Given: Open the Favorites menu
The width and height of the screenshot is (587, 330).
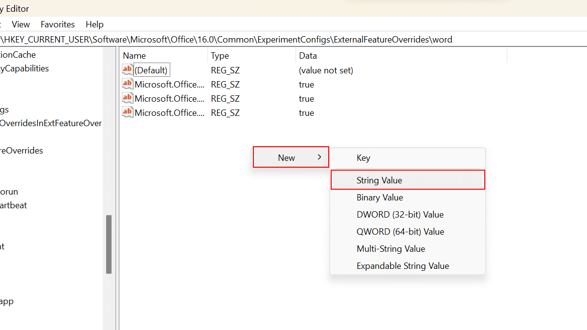Looking at the screenshot, I should point(57,24).
